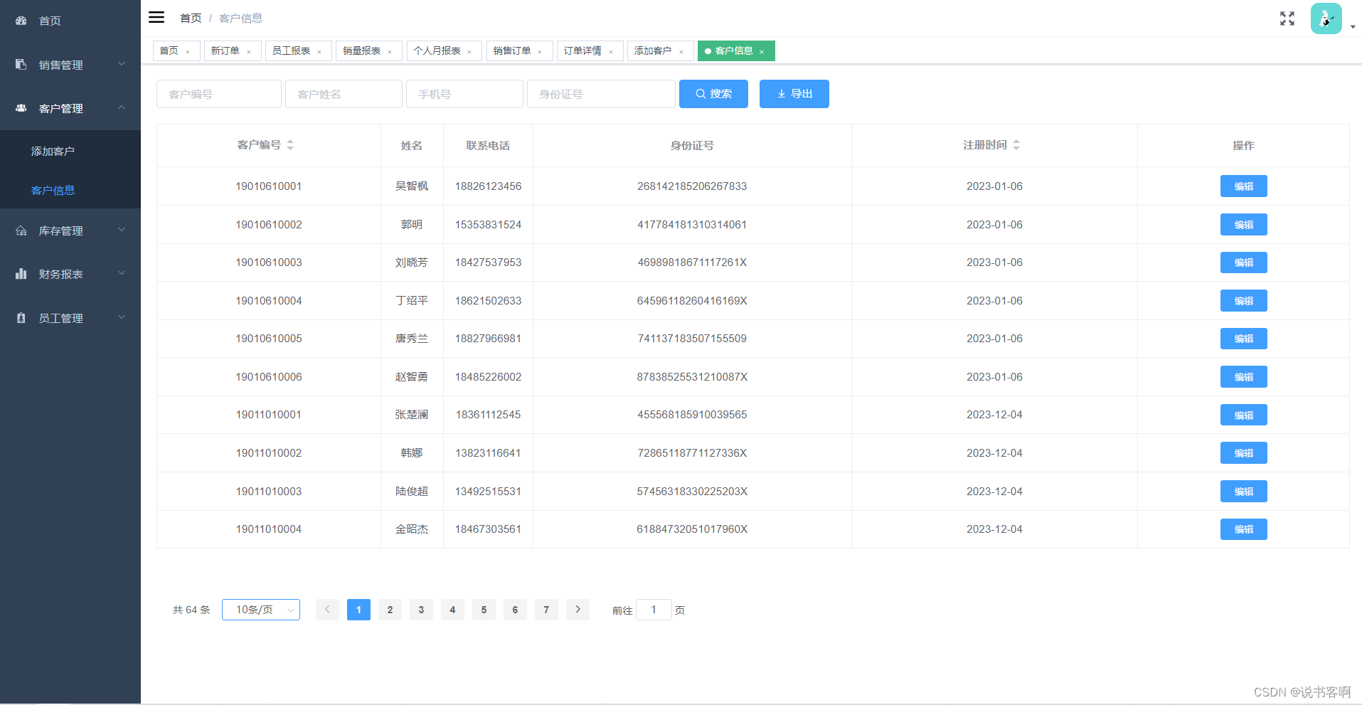
Task: Focus the 客户编号 search field
Action: coord(219,94)
